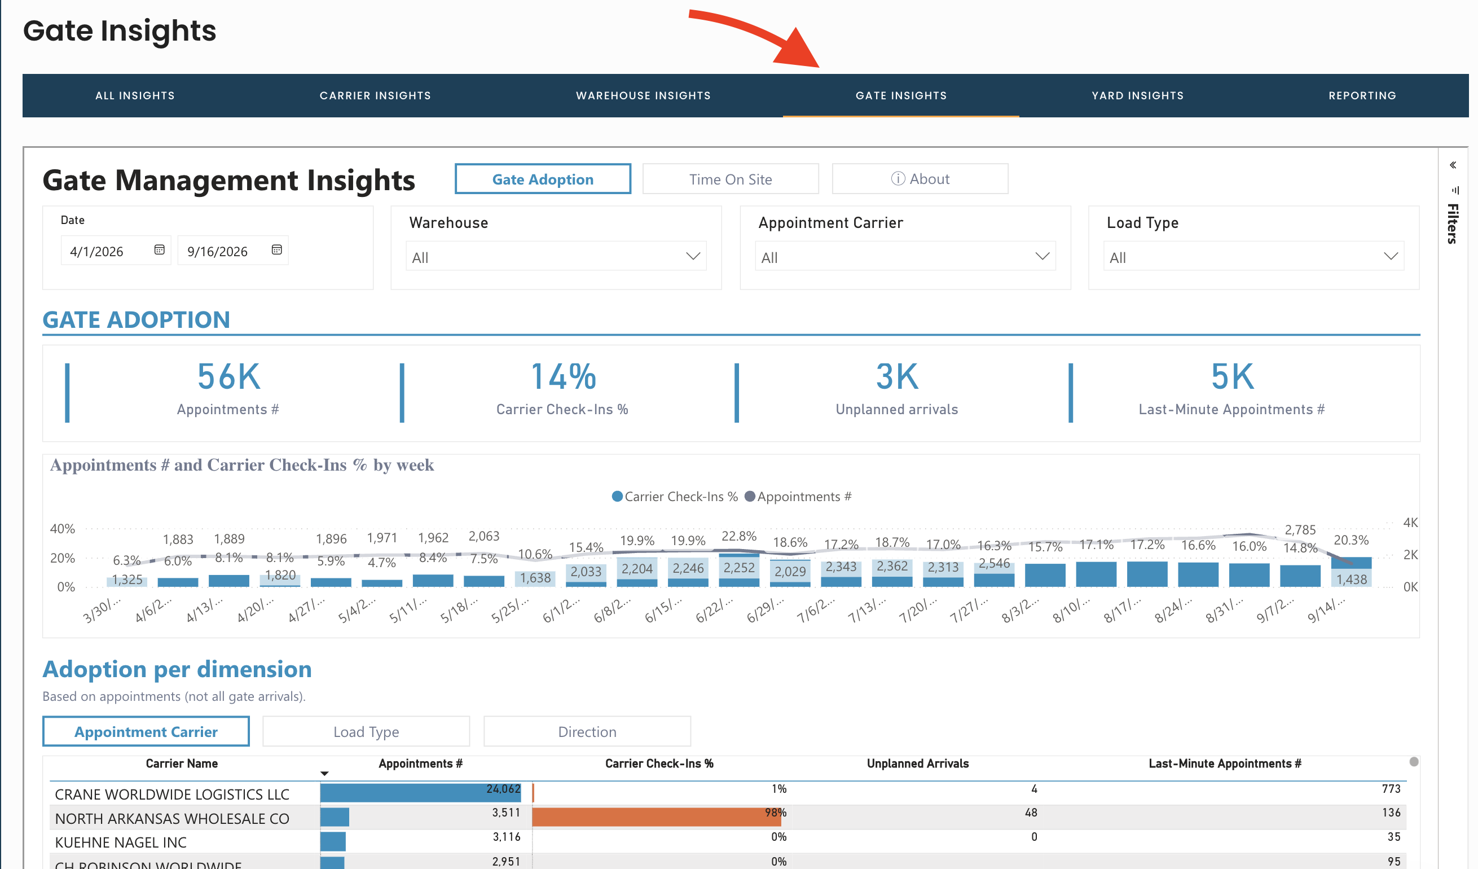Click the sort arrow under Carrier Name column
This screenshot has height=869, width=1478.
click(x=324, y=774)
